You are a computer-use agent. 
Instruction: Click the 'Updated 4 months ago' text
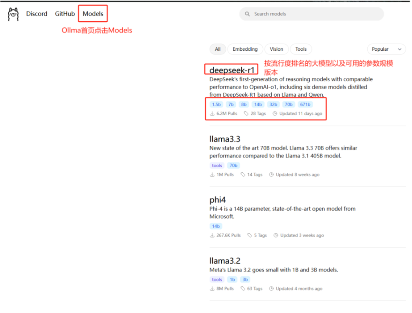tap(299, 289)
